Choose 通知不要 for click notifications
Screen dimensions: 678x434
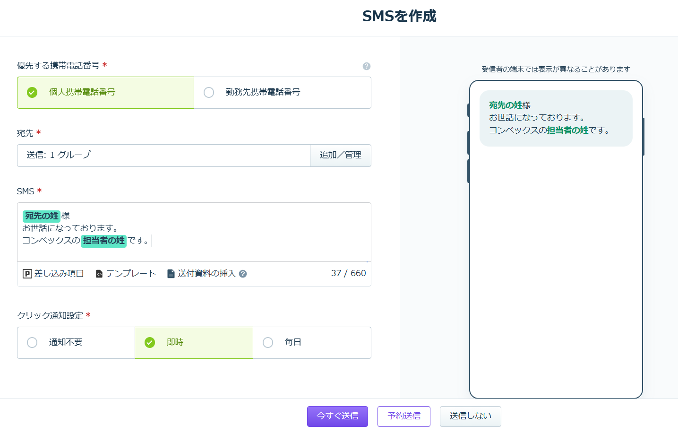click(x=76, y=343)
